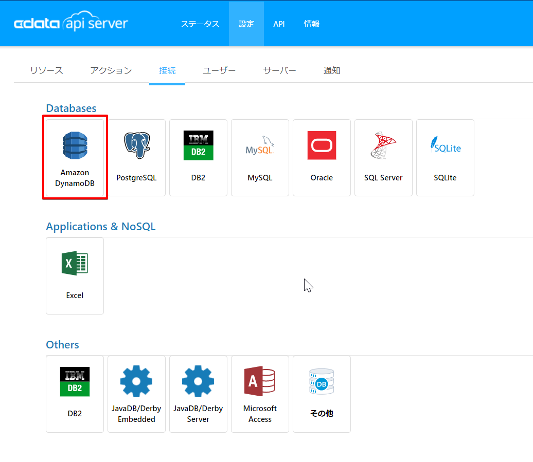Screen dimensions: 533x462
Task: Switch to the リソース tab
Action: [x=47, y=70]
